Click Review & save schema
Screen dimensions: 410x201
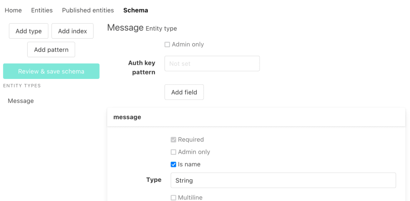[x=51, y=71]
